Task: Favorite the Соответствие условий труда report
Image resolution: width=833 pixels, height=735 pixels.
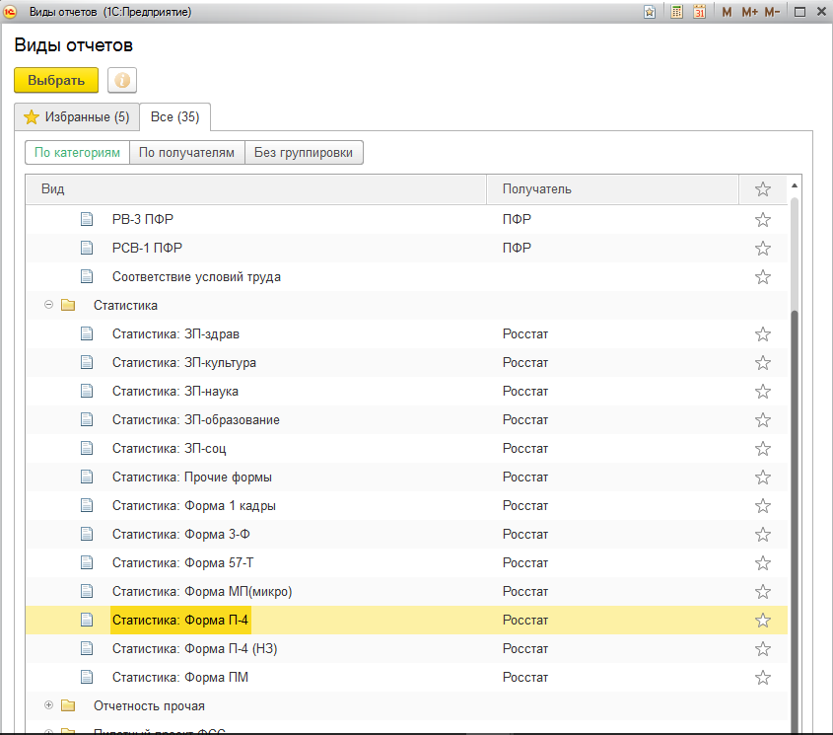Action: [763, 277]
